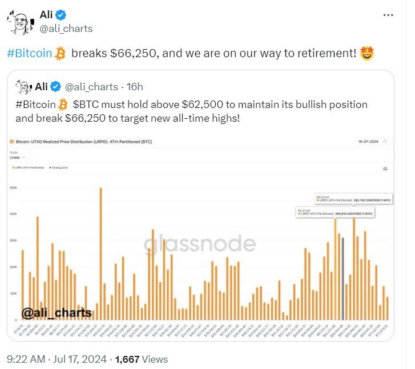
Task: Click the camera screenshot icon on chart
Action: (385, 169)
